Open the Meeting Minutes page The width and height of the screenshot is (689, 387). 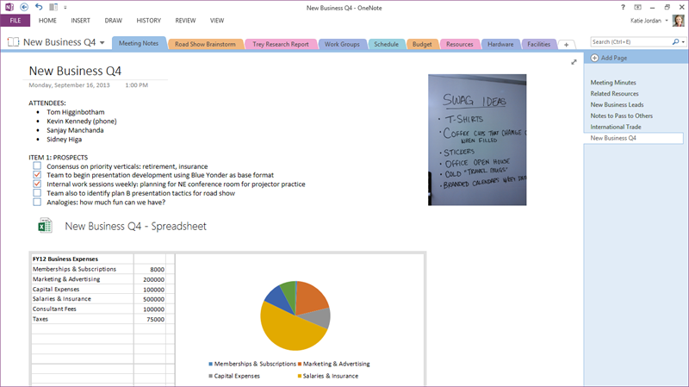pyautogui.click(x=613, y=83)
